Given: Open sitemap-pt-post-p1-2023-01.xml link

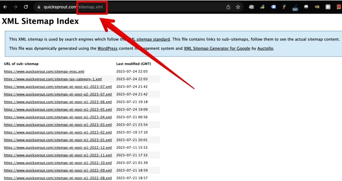Looking at the screenshot, I should click(58, 140).
